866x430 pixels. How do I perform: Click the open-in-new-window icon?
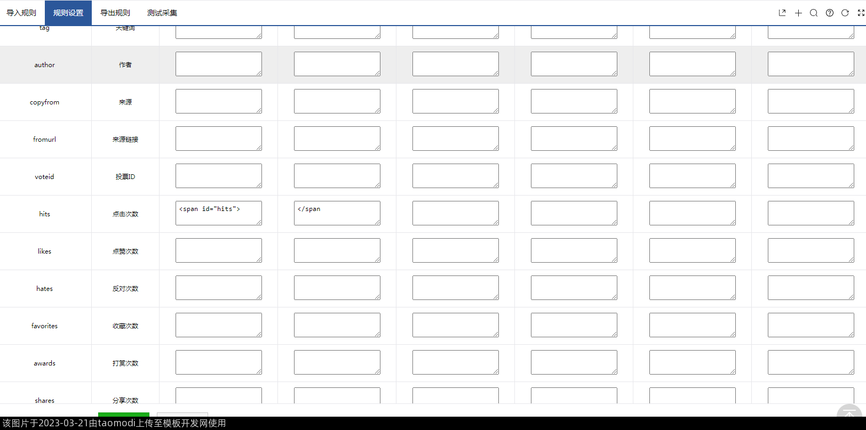(782, 13)
